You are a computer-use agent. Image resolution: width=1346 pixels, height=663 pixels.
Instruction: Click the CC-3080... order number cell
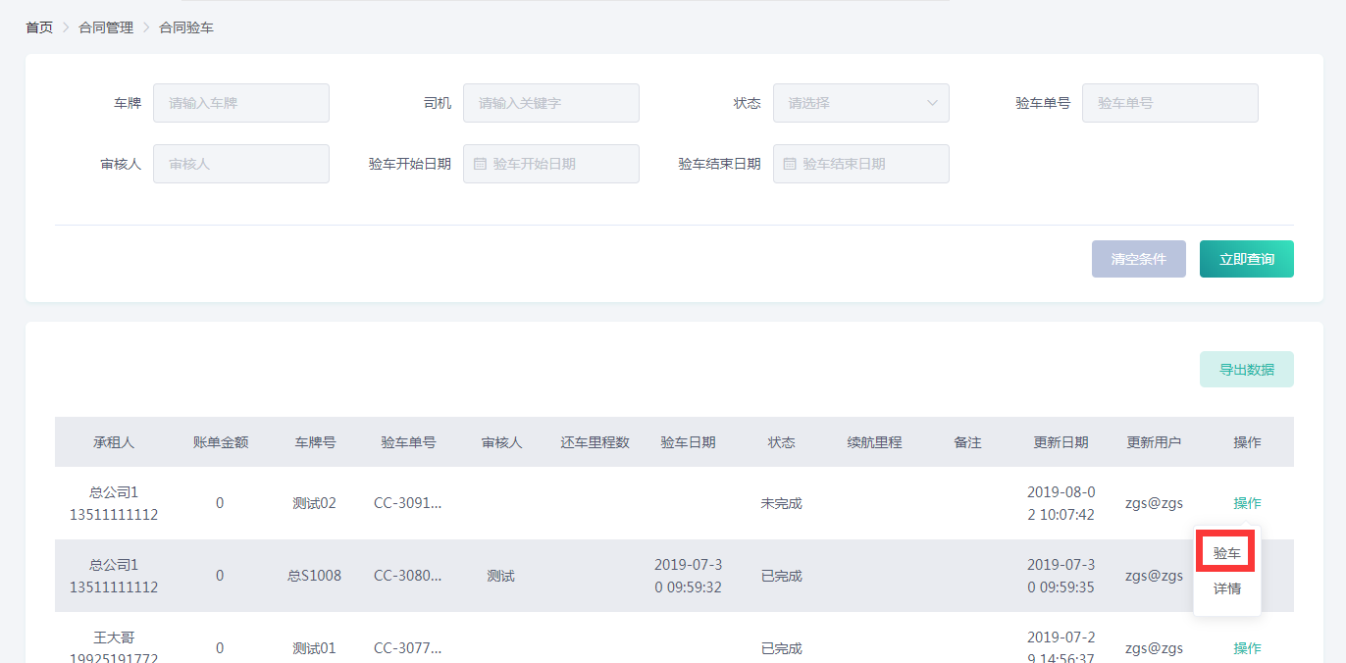[x=408, y=576]
